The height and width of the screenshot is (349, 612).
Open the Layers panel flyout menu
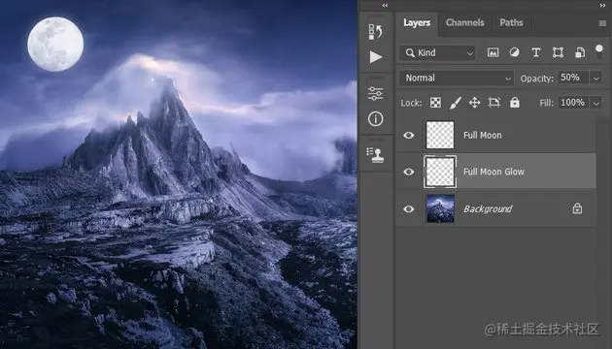(x=602, y=23)
